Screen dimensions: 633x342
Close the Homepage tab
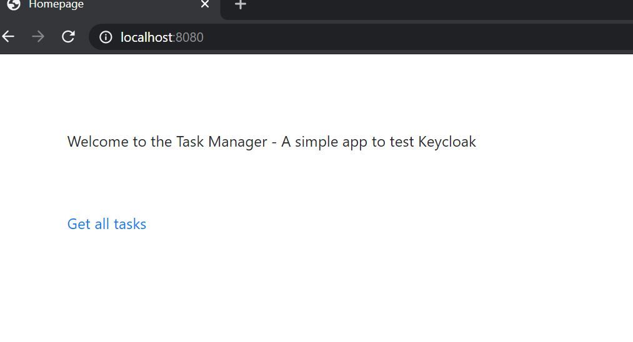205,4
